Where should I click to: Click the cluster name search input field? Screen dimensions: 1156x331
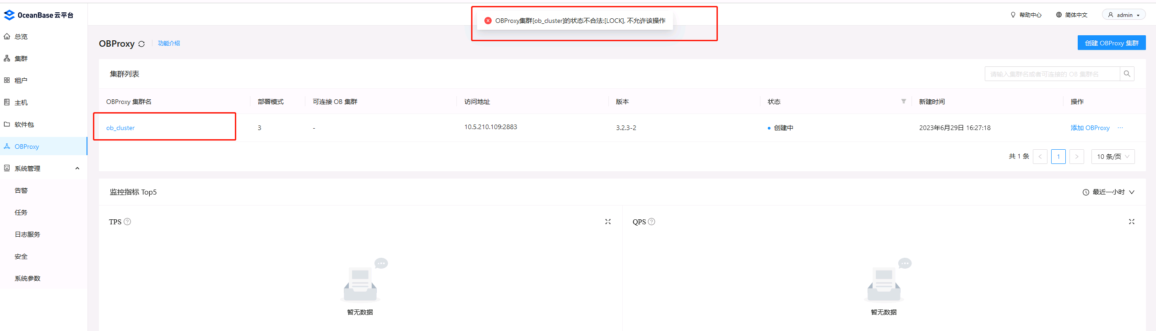tap(1053, 74)
